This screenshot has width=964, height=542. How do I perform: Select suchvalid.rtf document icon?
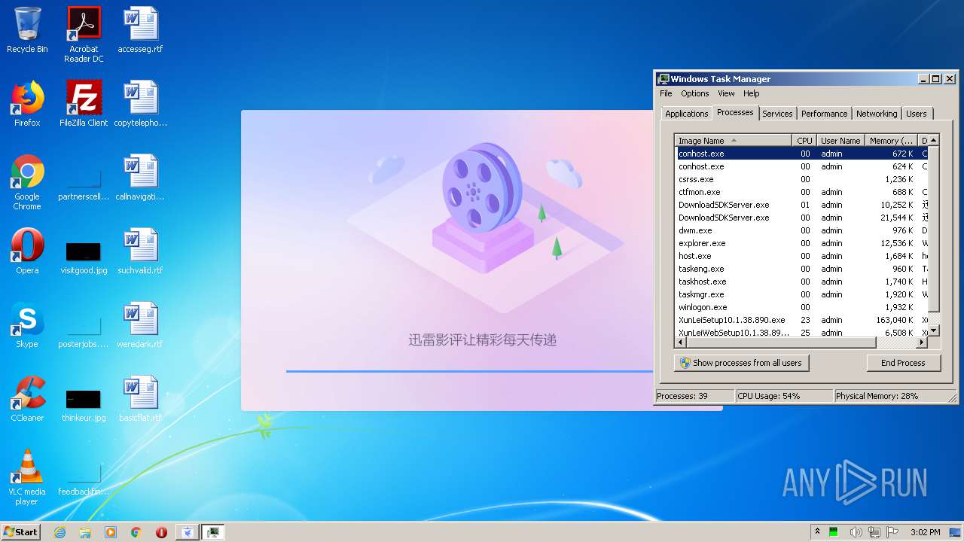pyautogui.click(x=140, y=251)
